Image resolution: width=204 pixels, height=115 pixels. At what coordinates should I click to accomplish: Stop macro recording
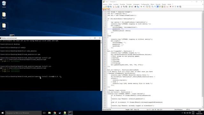click(173, 6)
